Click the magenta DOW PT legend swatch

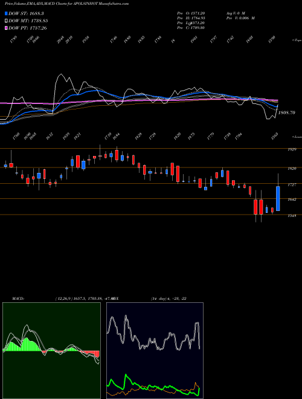click(6, 28)
